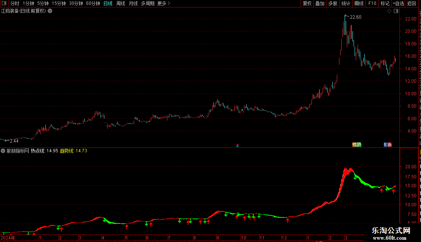Activate the 画线 drawing tools

coord(359,3)
